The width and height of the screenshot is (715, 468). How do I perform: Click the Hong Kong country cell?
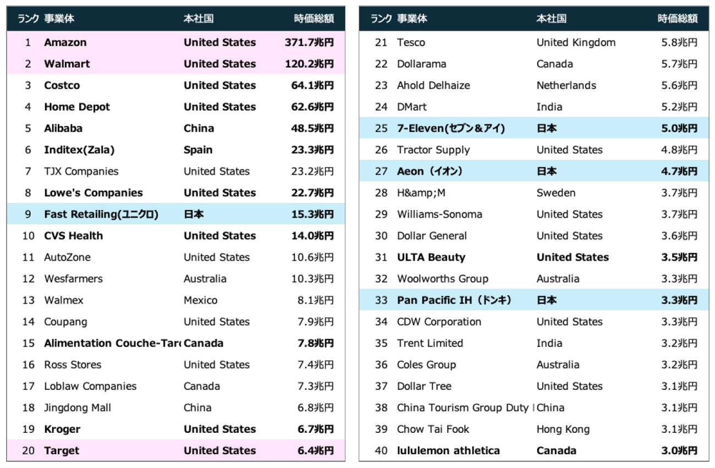click(563, 429)
